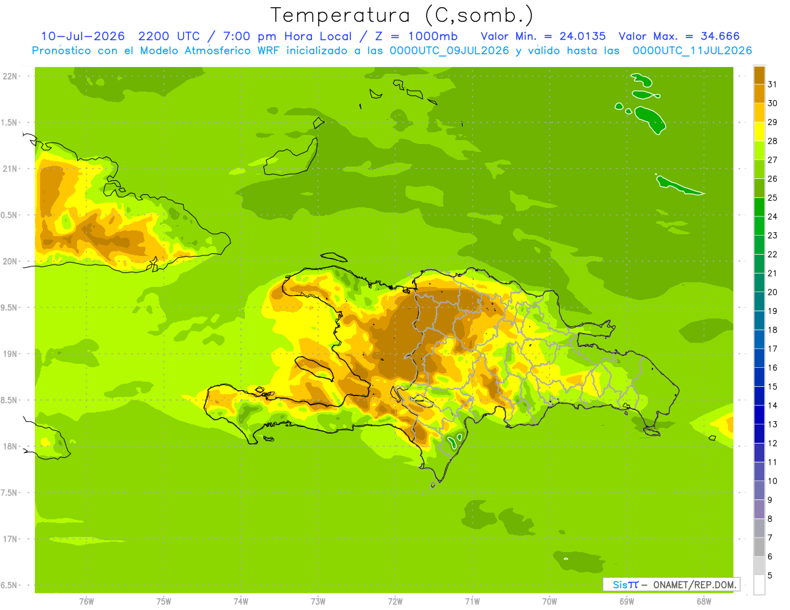Click the title "Temperatura (C,somb.)"

402,15
